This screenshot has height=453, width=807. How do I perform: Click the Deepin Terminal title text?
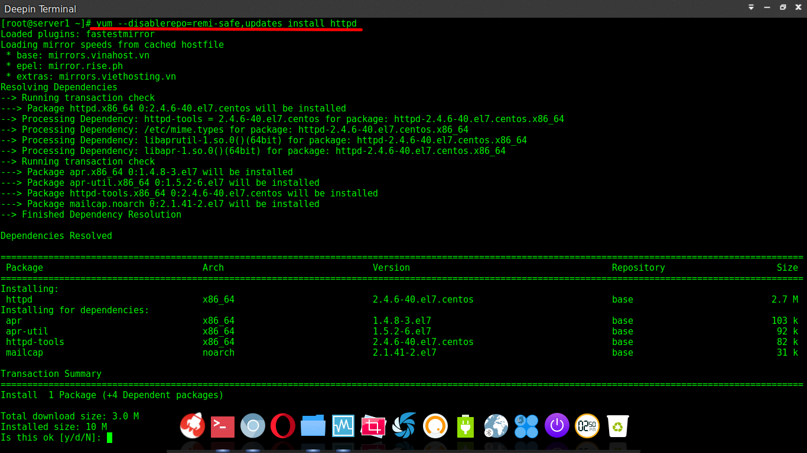click(40, 9)
